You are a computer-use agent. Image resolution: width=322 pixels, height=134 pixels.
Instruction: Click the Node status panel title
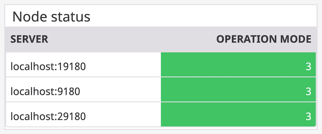pyautogui.click(x=52, y=17)
